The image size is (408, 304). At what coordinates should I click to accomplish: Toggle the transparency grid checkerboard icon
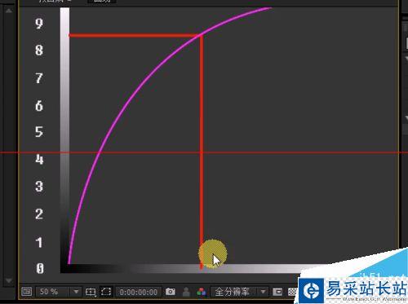(x=292, y=292)
